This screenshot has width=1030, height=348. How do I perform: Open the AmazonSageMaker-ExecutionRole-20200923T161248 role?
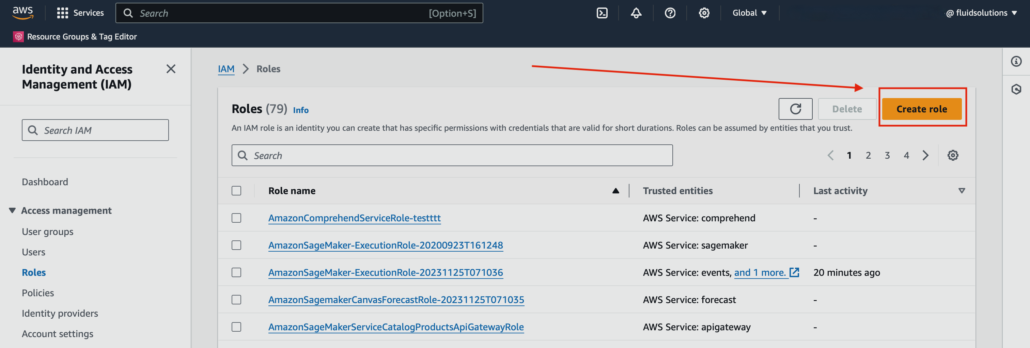pyautogui.click(x=385, y=245)
